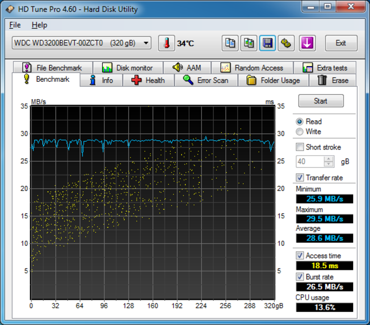
Task: Increase short stroke value with up arrow
Action: 329,159
